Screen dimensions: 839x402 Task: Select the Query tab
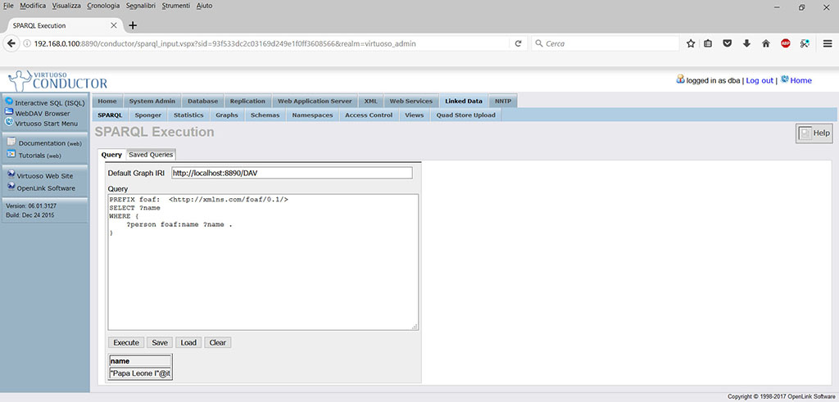[111, 155]
